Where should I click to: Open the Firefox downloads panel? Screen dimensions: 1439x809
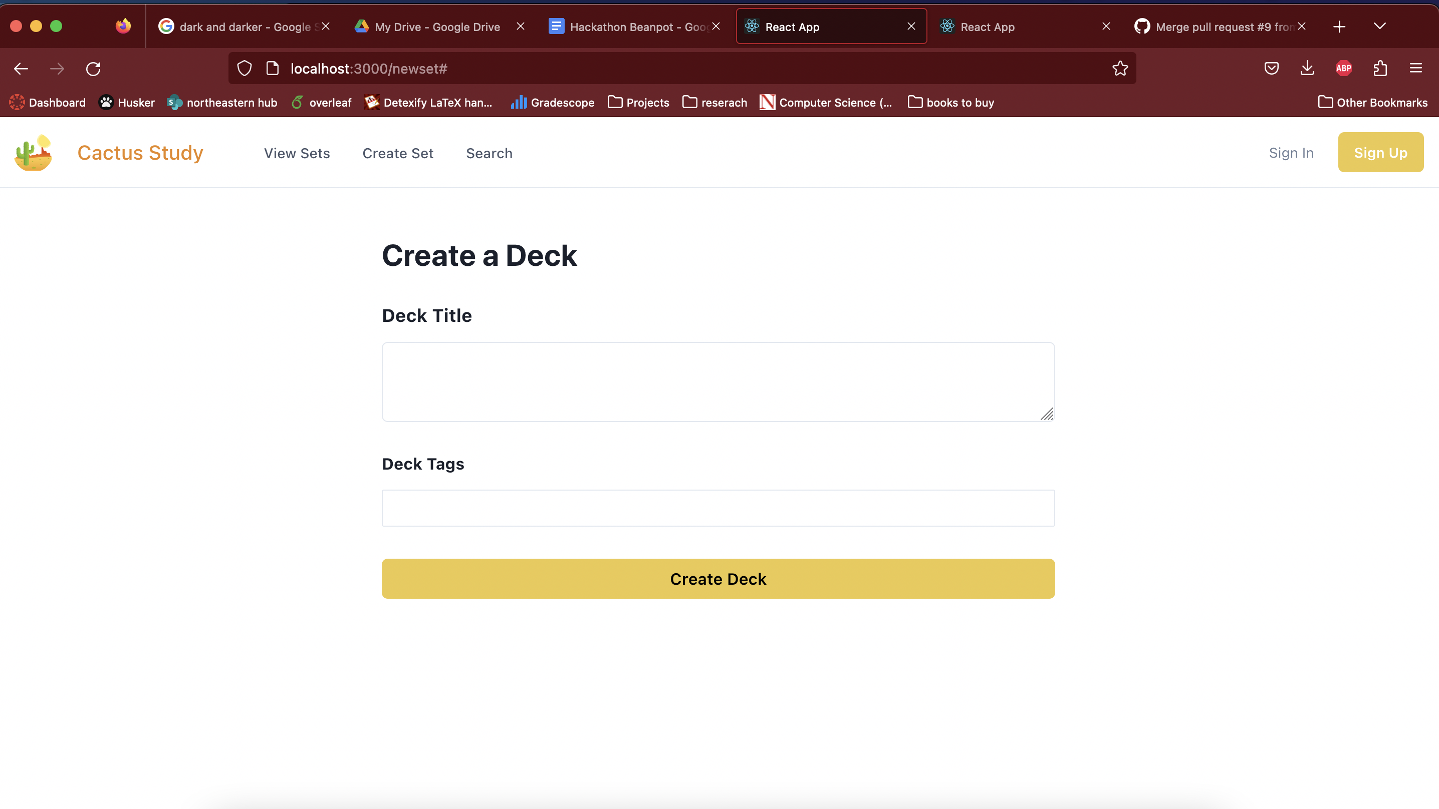[1307, 69]
